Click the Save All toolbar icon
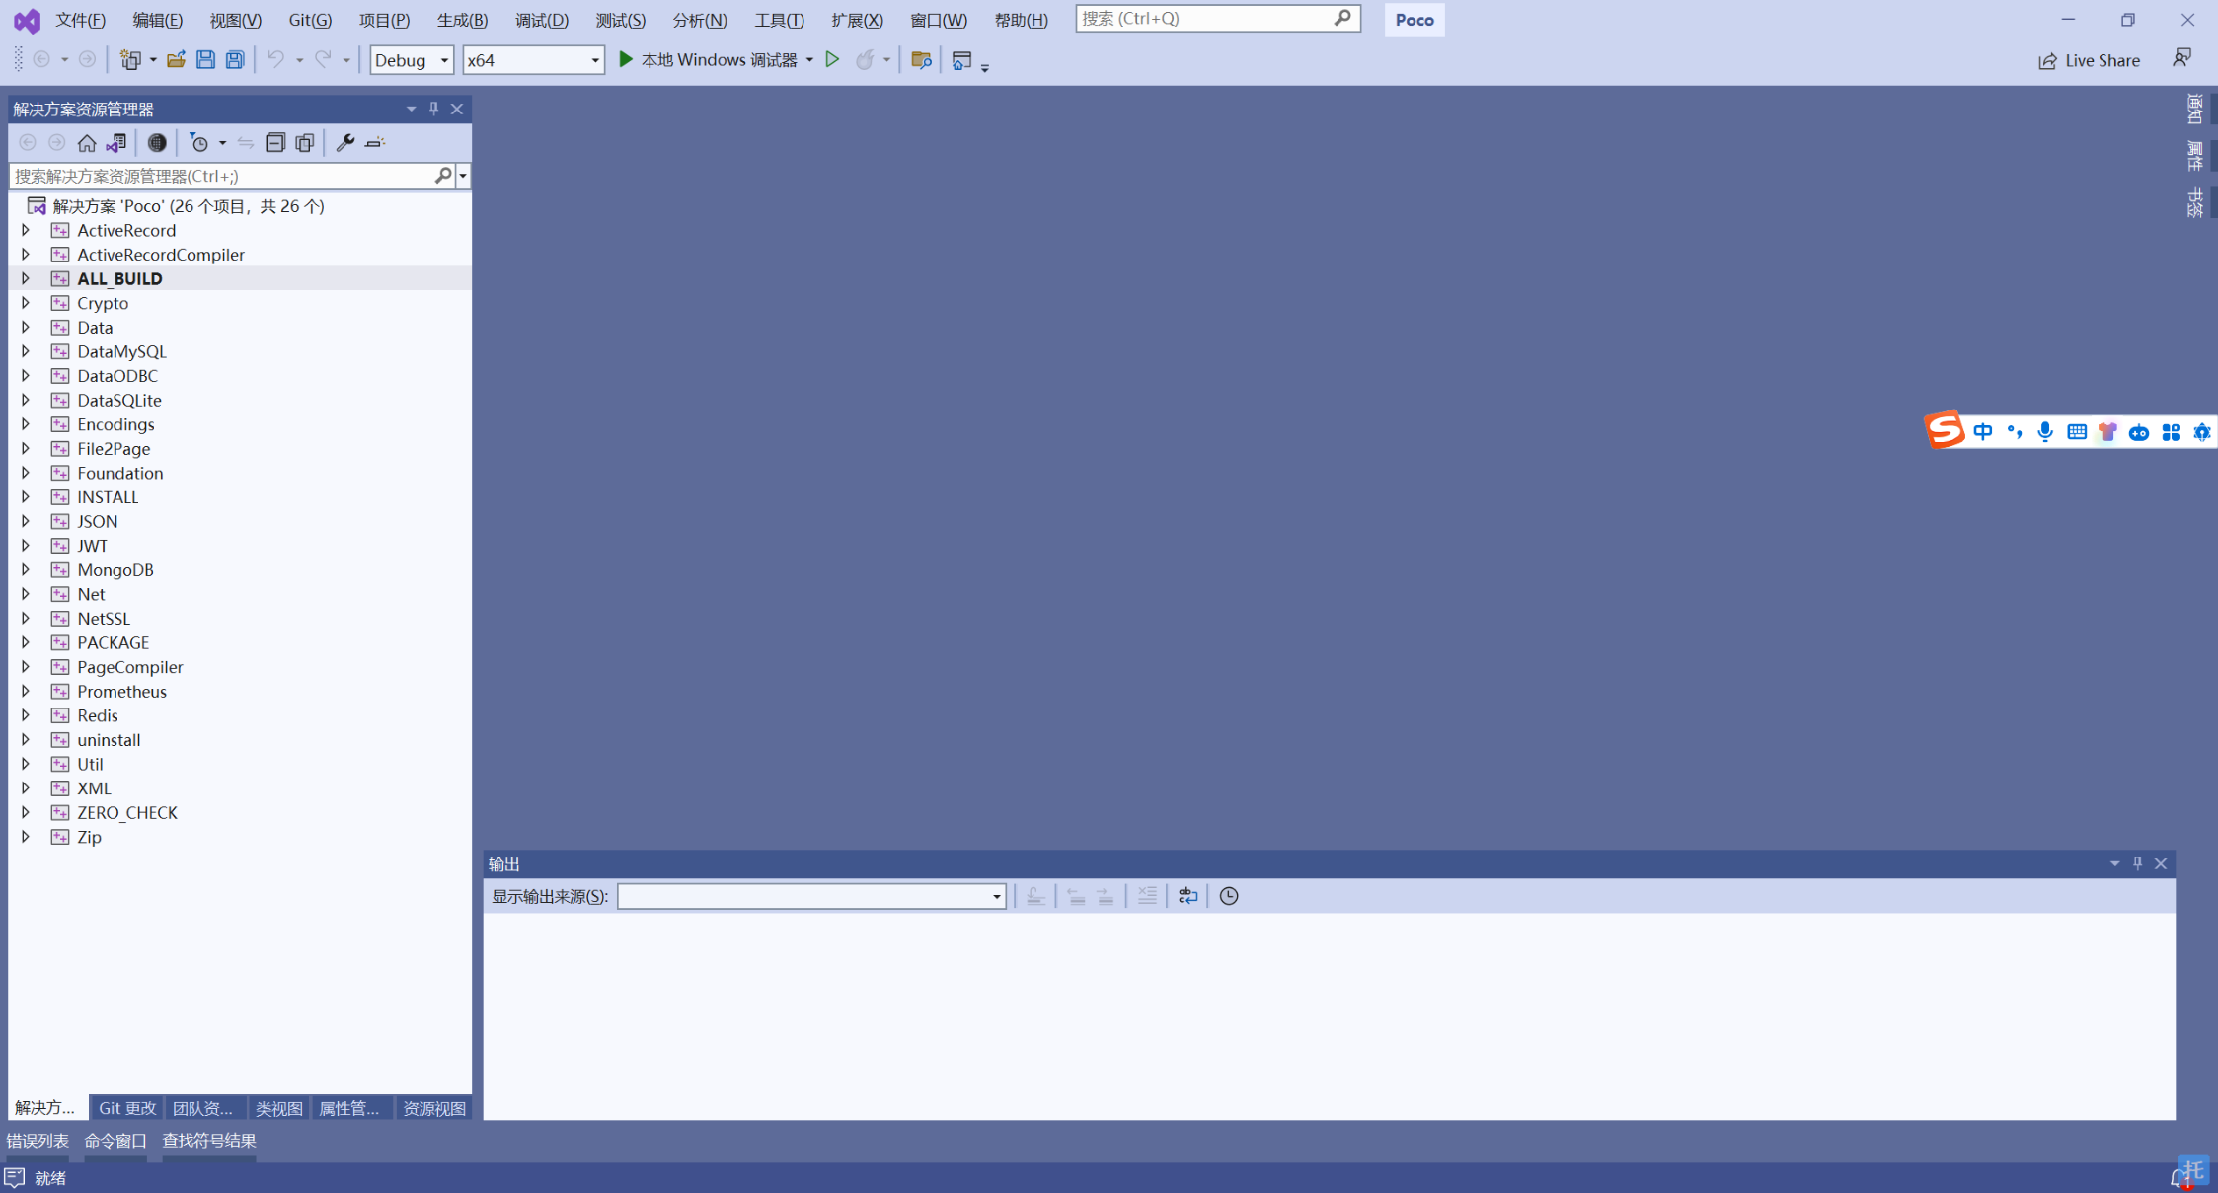 [x=235, y=60]
